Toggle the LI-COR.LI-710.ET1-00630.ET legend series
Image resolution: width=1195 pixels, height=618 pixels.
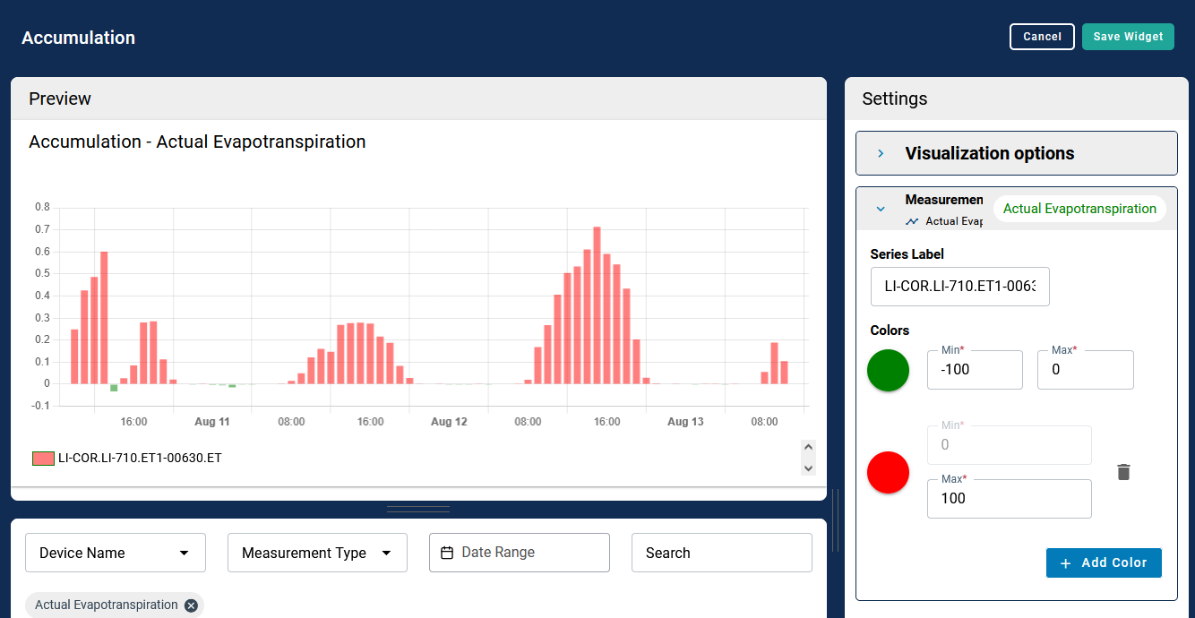126,459
